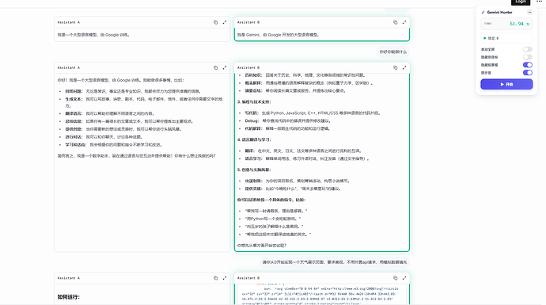546x305 pixels.
Task: Click the user message about the weather page
Action: 334,262
